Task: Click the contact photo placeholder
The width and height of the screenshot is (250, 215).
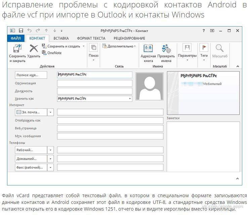Action: (x=150, y=86)
